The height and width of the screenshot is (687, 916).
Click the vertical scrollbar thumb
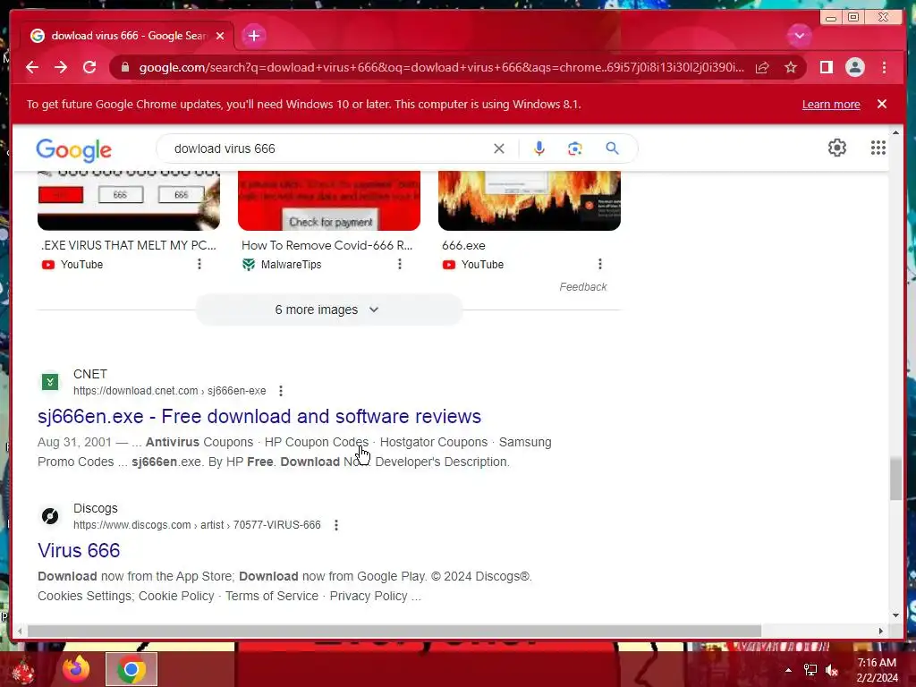[x=896, y=479]
